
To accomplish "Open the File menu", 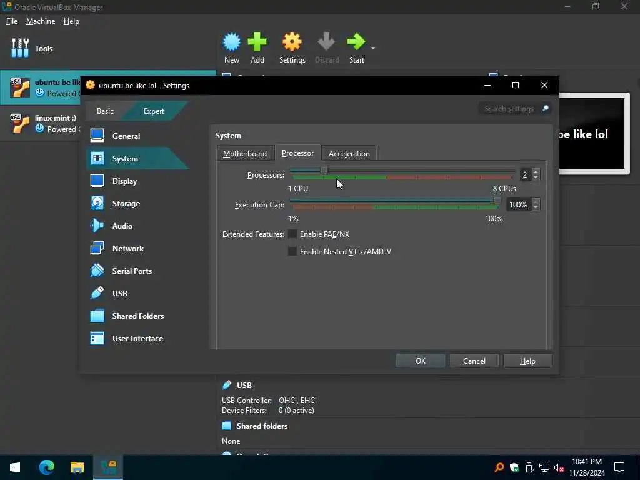I will coord(12,21).
